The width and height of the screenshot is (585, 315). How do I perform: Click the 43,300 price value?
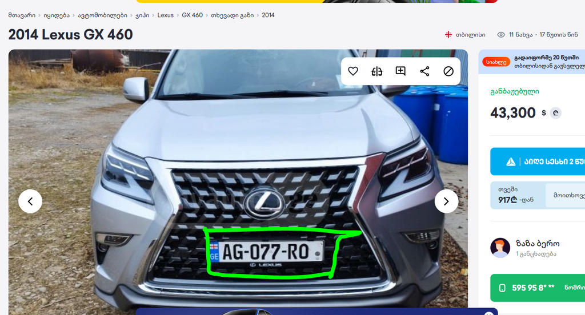point(513,112)
